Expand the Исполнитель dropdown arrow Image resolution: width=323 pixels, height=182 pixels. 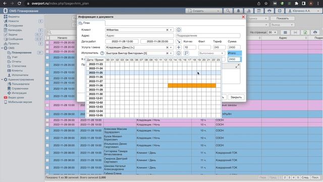pyautogui.click(x=171, y=53)
